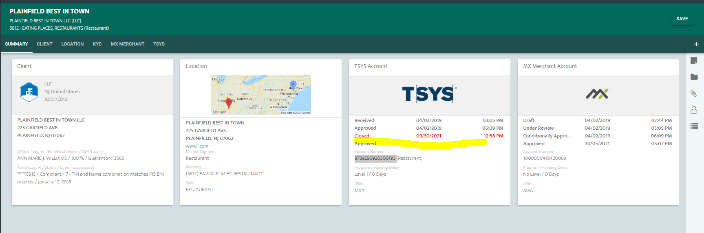Switch to the SUMMARY tab

17,44
